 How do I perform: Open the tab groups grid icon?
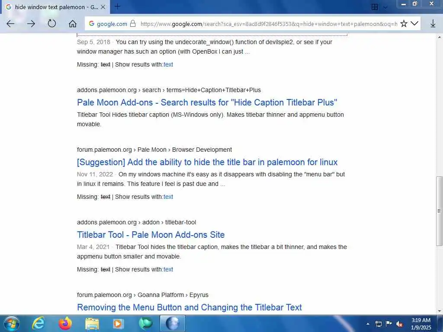(x=375, y=7)
